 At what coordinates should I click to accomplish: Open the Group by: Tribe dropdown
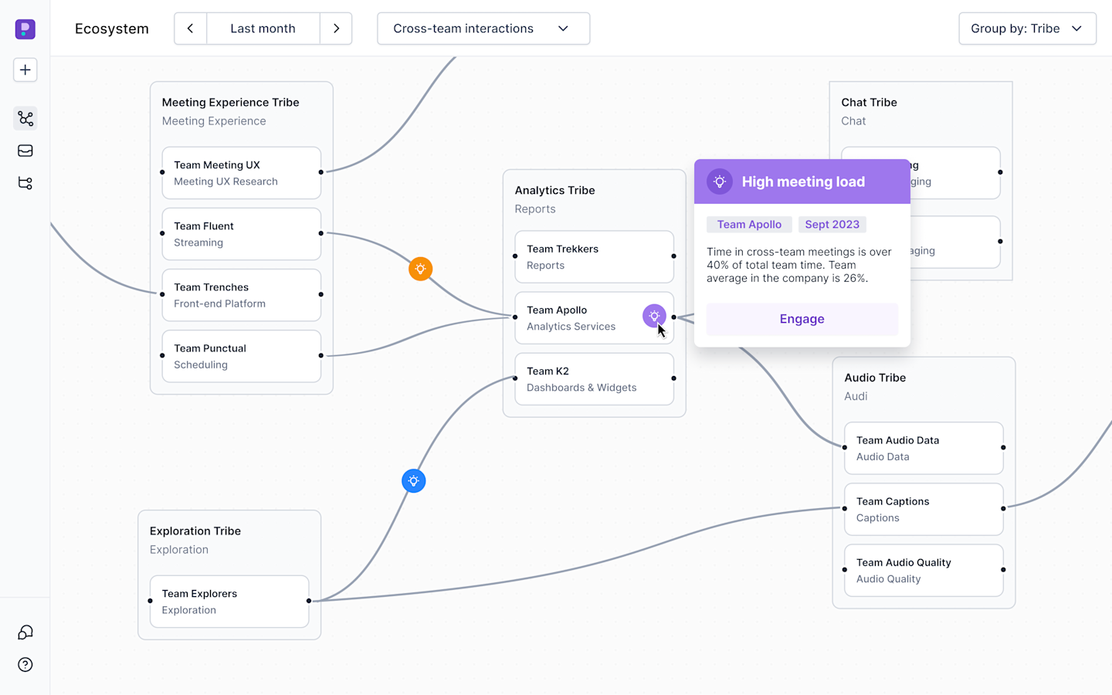pyautogui.click(x=1027, y=28)
